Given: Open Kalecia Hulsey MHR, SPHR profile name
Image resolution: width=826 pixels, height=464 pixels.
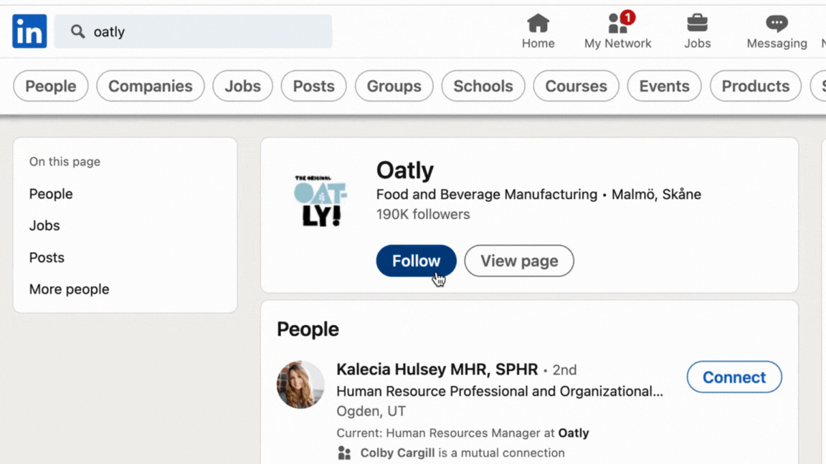Looking at the screenshot, I should [437, 369].
